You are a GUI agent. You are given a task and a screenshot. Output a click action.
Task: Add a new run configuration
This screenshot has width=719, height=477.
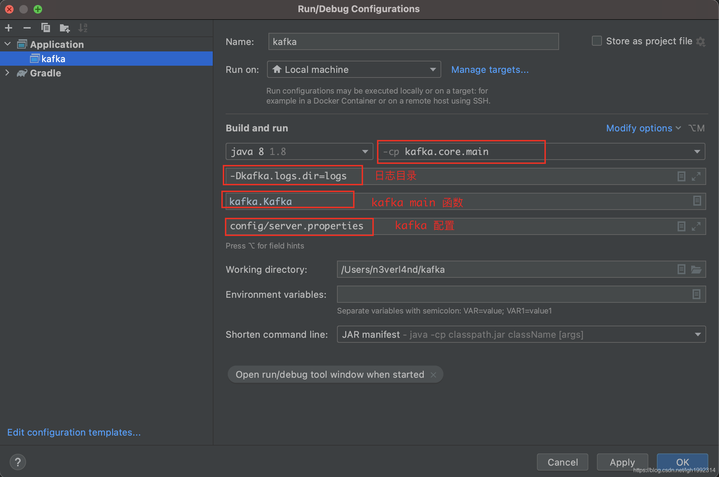9,28
